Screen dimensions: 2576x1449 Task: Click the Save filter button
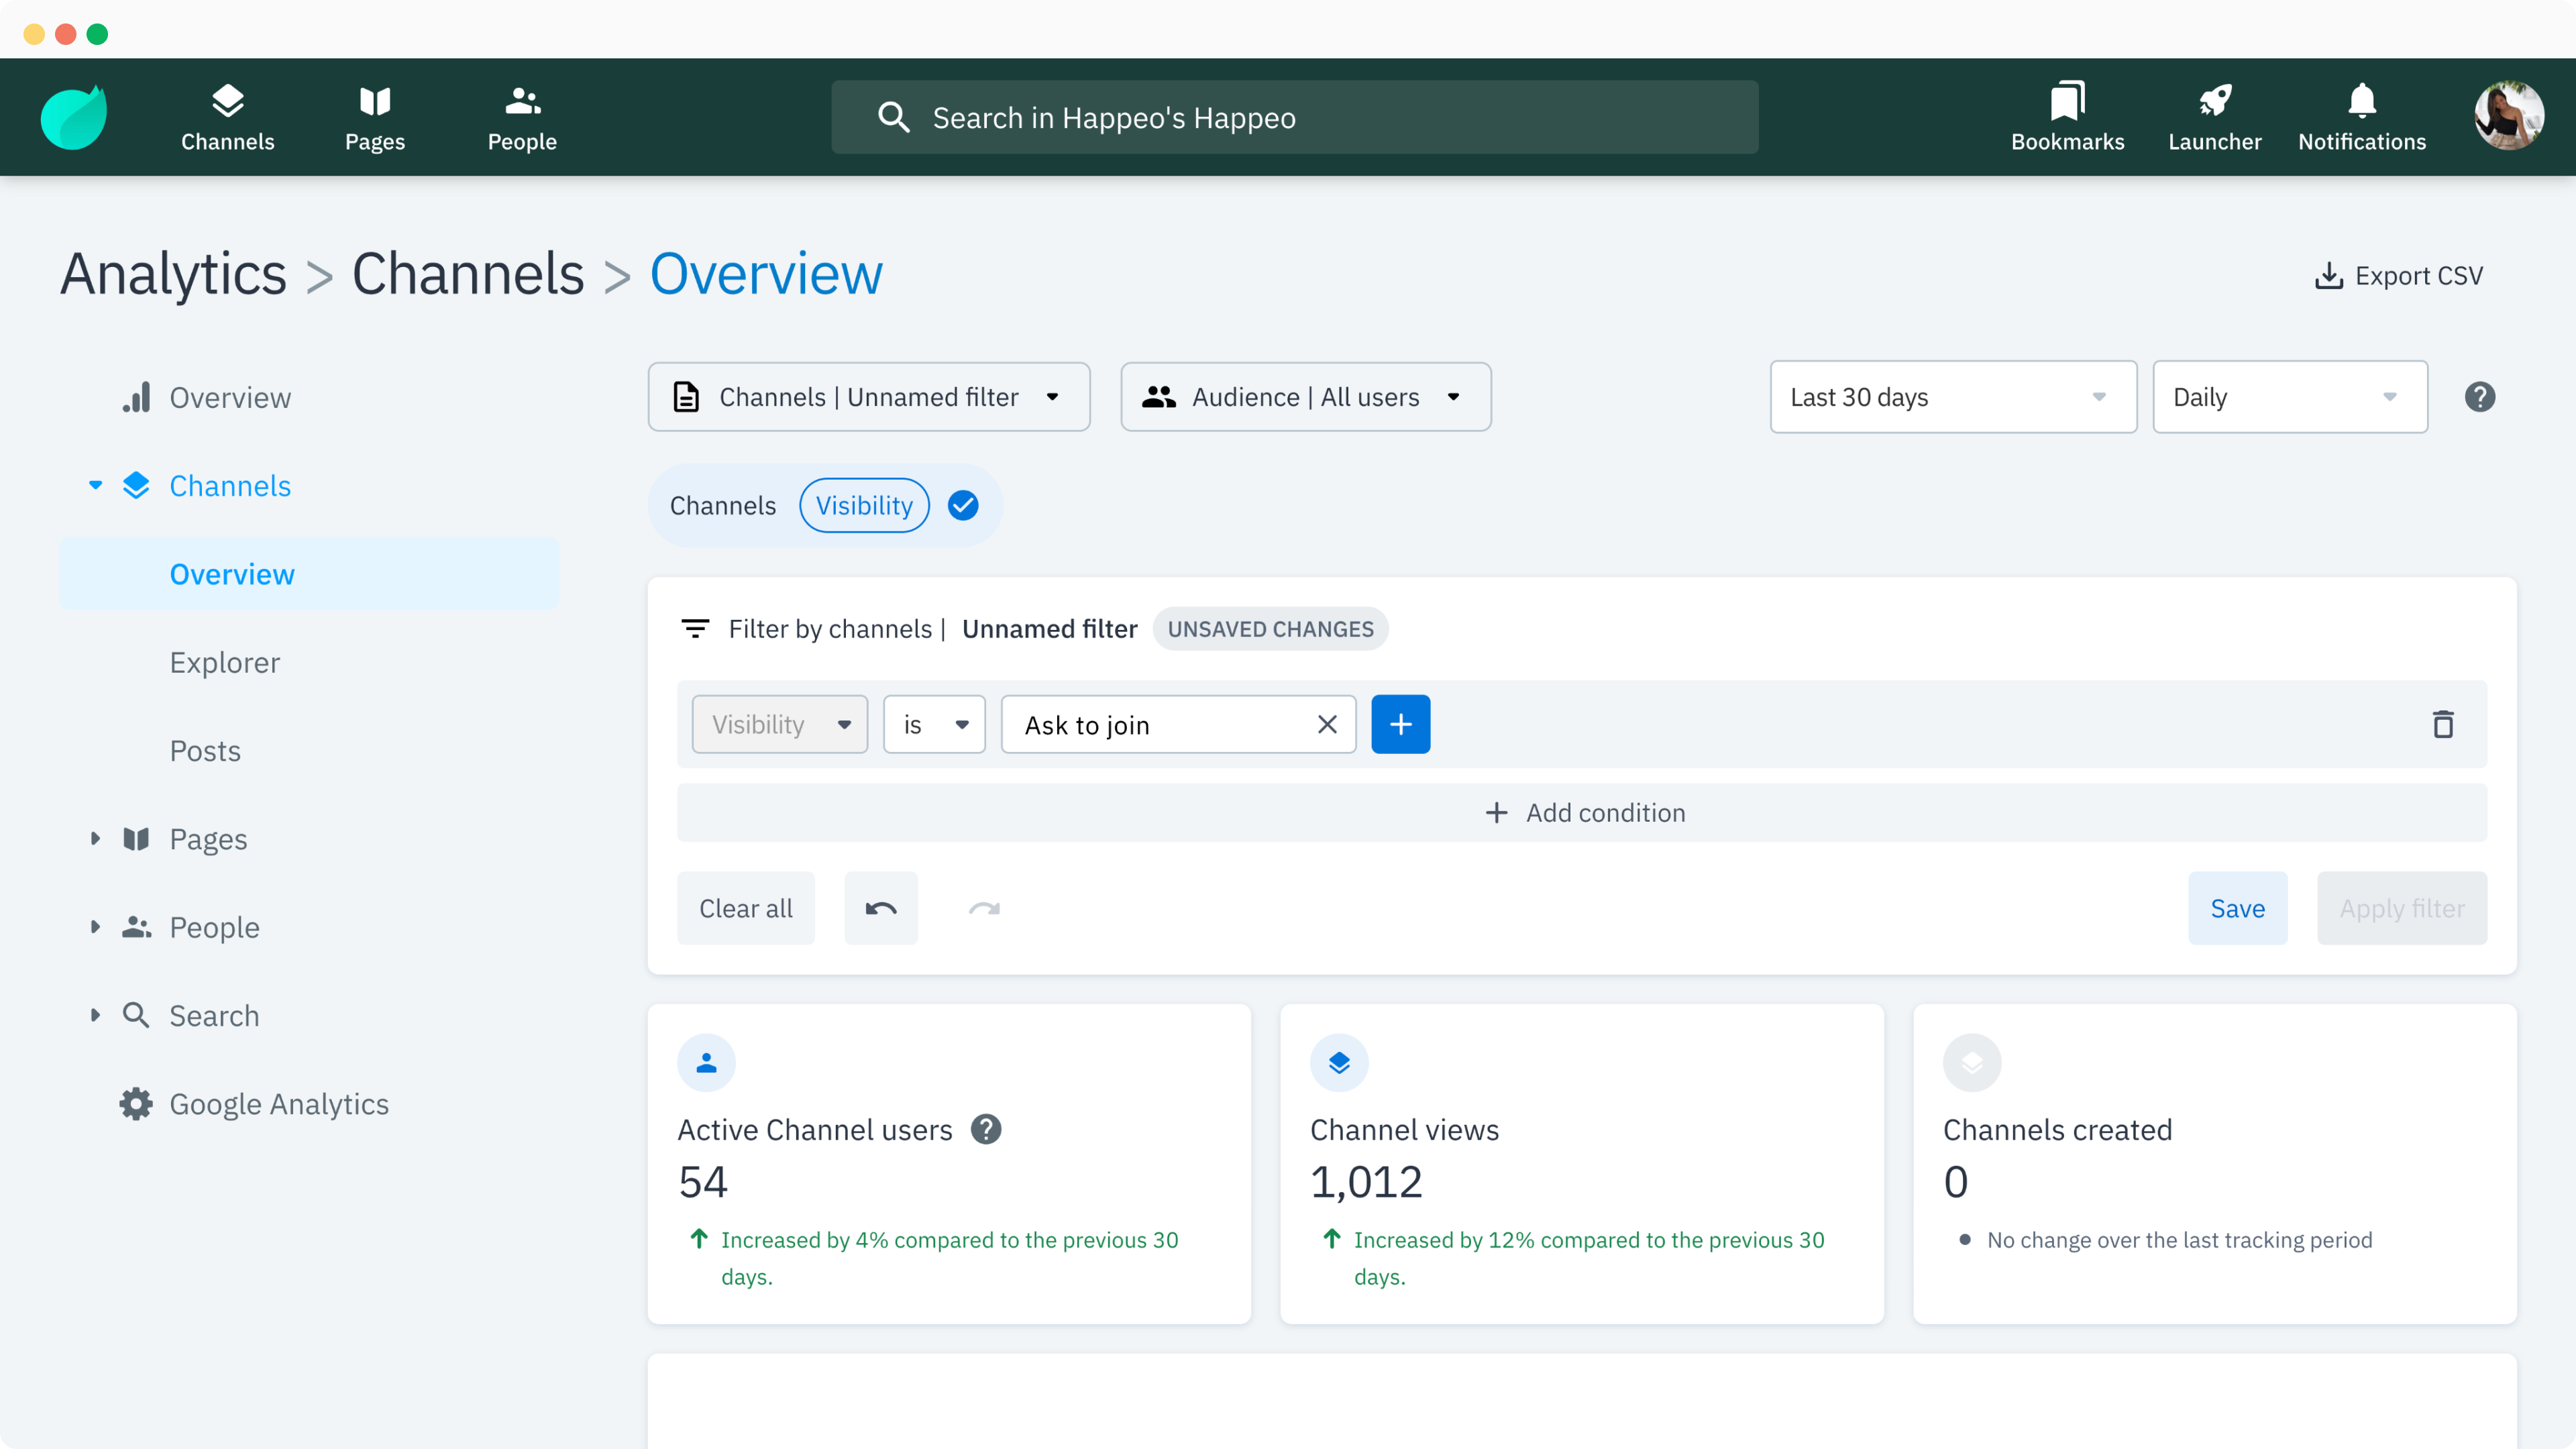(x=2238, y=908)
